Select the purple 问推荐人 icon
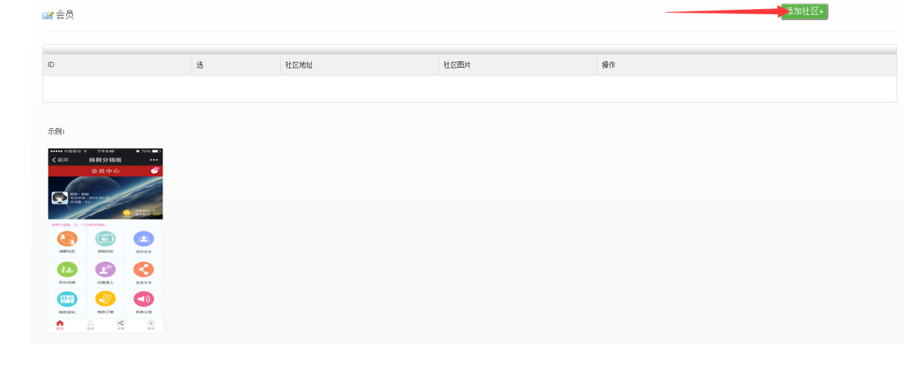The width and height of the screenshot is (904, 373). 106,269
